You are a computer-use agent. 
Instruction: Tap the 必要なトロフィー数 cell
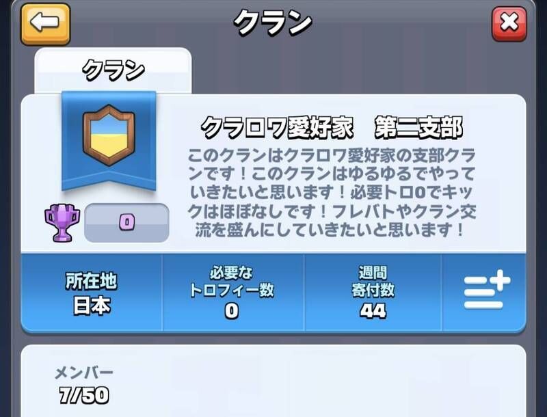233,293
